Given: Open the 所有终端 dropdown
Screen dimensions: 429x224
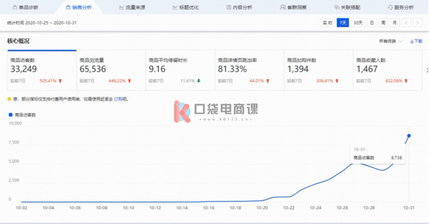Looking at the screenshot, I should click(x=390, y=41).
